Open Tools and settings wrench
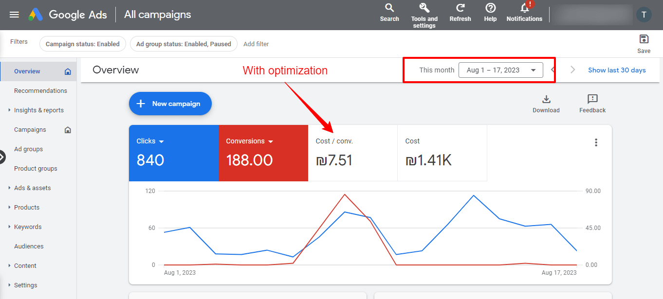Viewport: 663px width, 299px height. (424, 8)
